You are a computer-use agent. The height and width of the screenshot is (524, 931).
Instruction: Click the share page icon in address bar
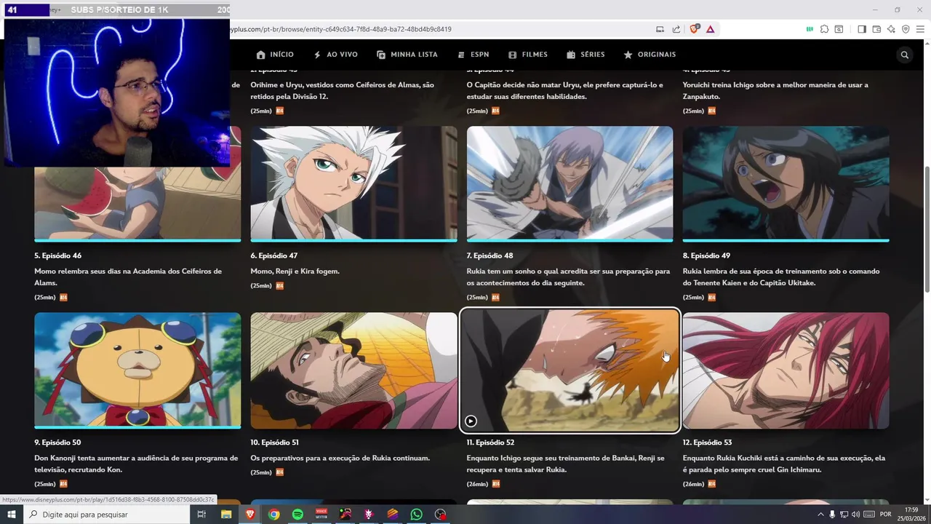(x=676, y=29)
